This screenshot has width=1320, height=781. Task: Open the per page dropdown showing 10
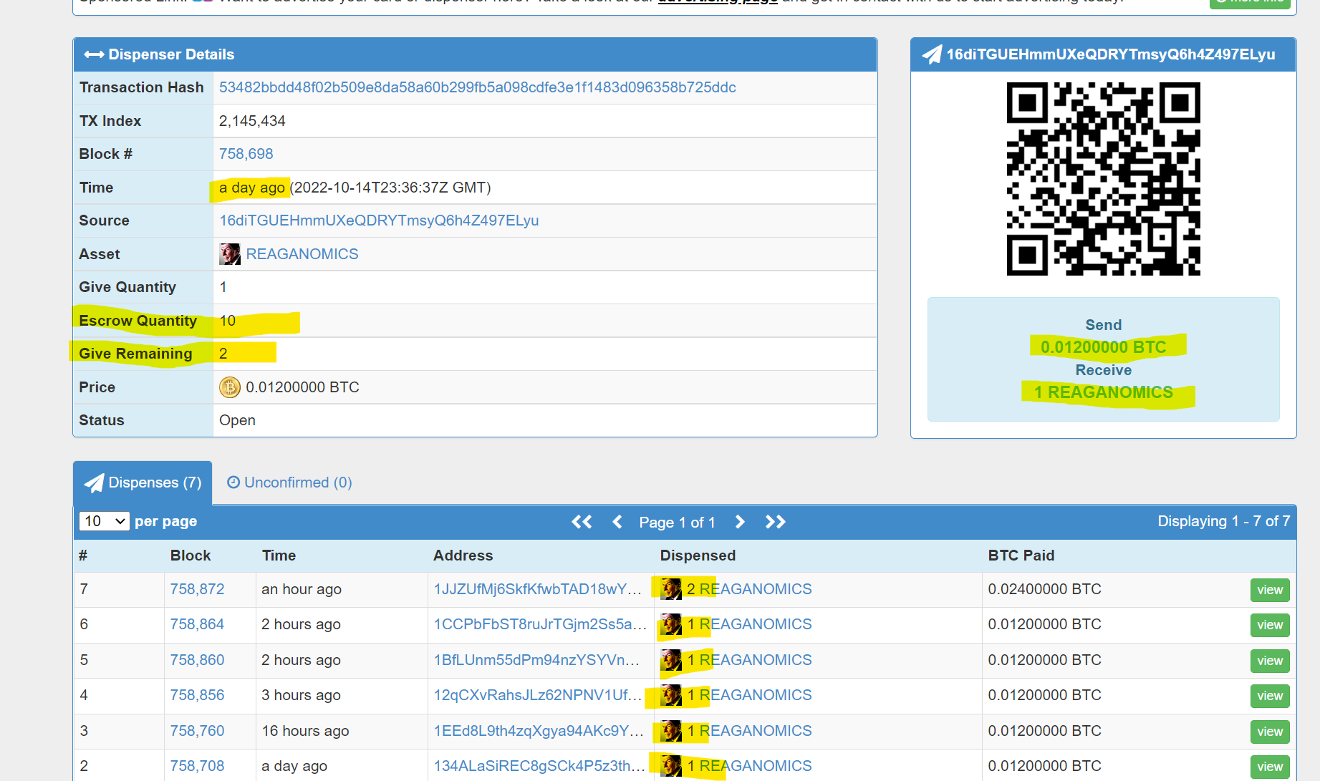tap(104, 521)
